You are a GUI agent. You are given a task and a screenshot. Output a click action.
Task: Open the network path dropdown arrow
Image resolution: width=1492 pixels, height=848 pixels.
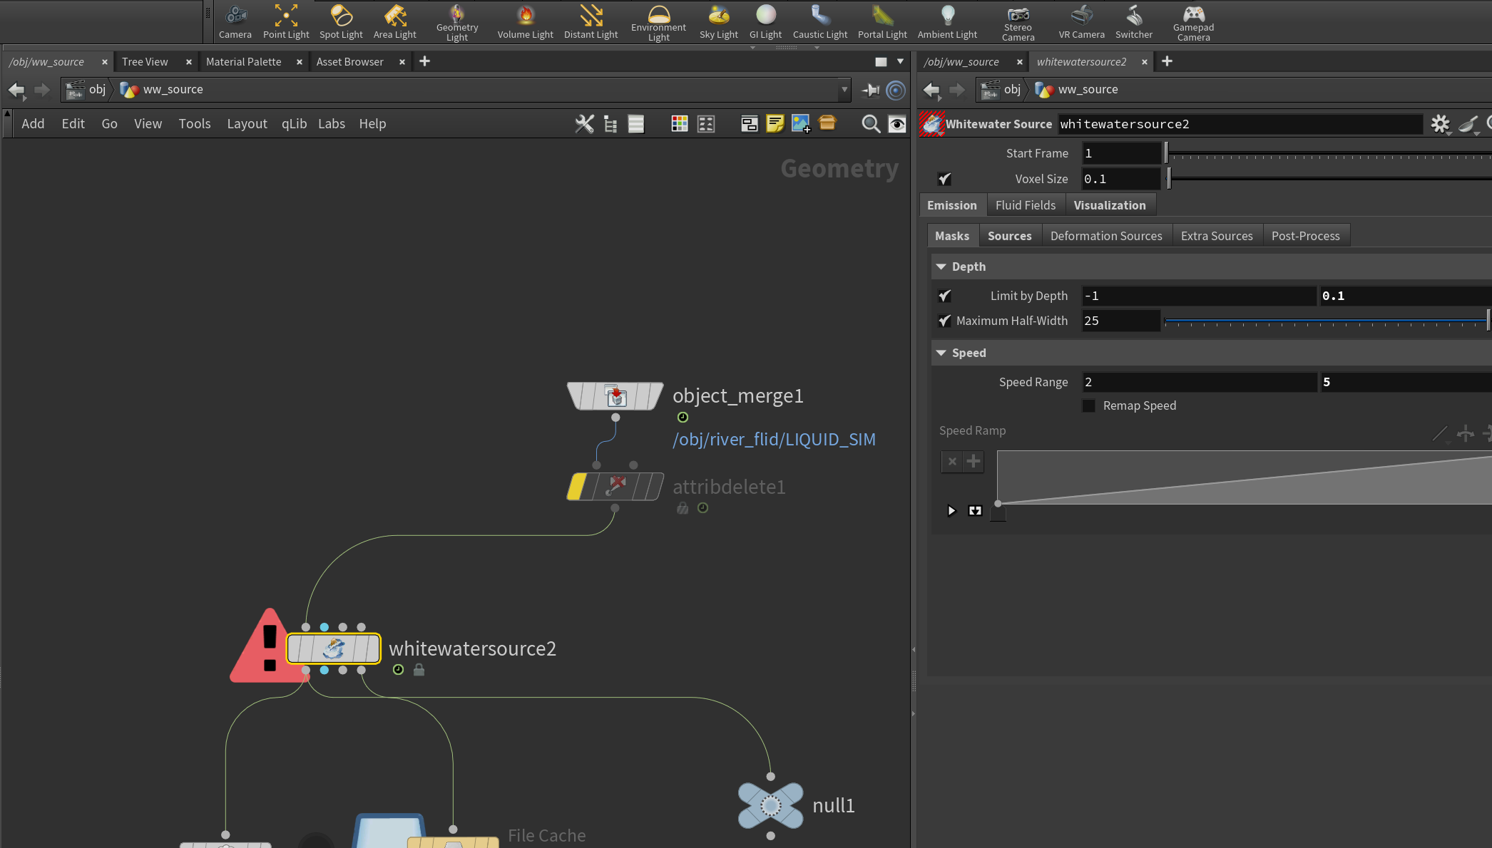tap(844, 90)
